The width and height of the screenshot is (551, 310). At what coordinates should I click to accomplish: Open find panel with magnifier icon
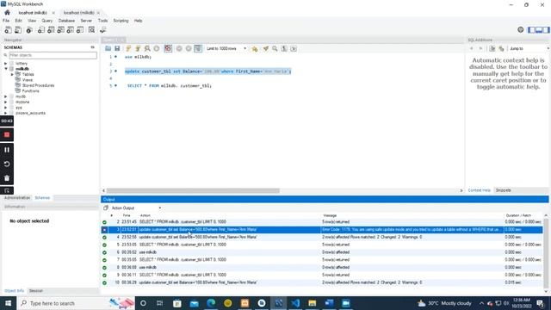pos(275,48)
